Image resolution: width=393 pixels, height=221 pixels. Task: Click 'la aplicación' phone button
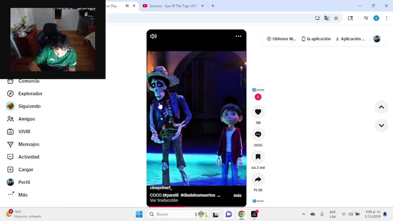click(x=316, y=39)
